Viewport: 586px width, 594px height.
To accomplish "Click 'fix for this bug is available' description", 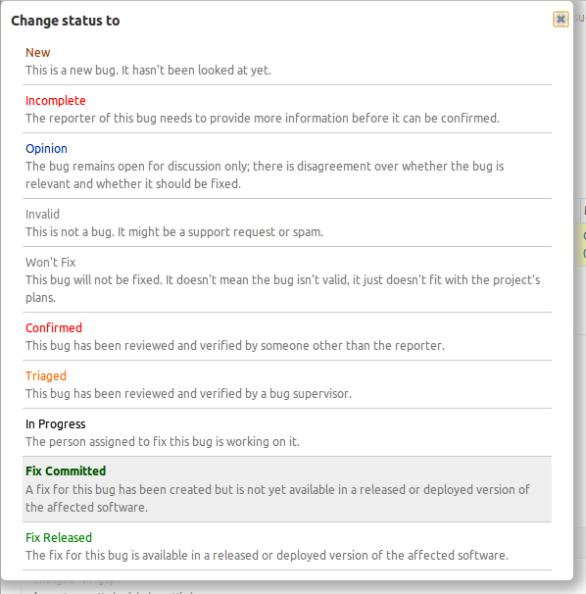I will [x=267, y=556].
